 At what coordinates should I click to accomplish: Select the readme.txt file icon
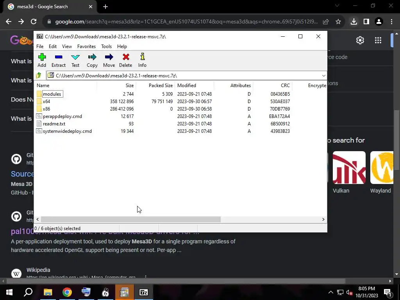[39, 123]
